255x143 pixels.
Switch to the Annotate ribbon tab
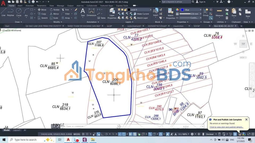click(x=29, y=6)
